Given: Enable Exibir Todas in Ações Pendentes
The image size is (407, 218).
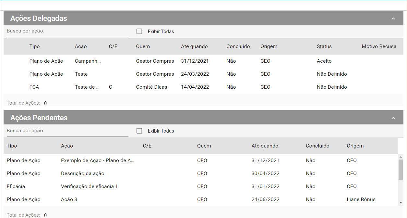Looking at the screenshot, I should [x=139, y=131].
